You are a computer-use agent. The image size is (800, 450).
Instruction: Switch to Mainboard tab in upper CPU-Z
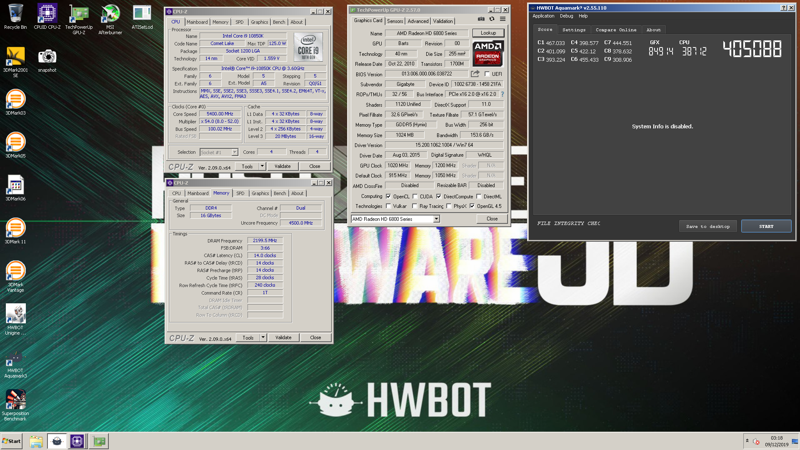tap(197, 22)
